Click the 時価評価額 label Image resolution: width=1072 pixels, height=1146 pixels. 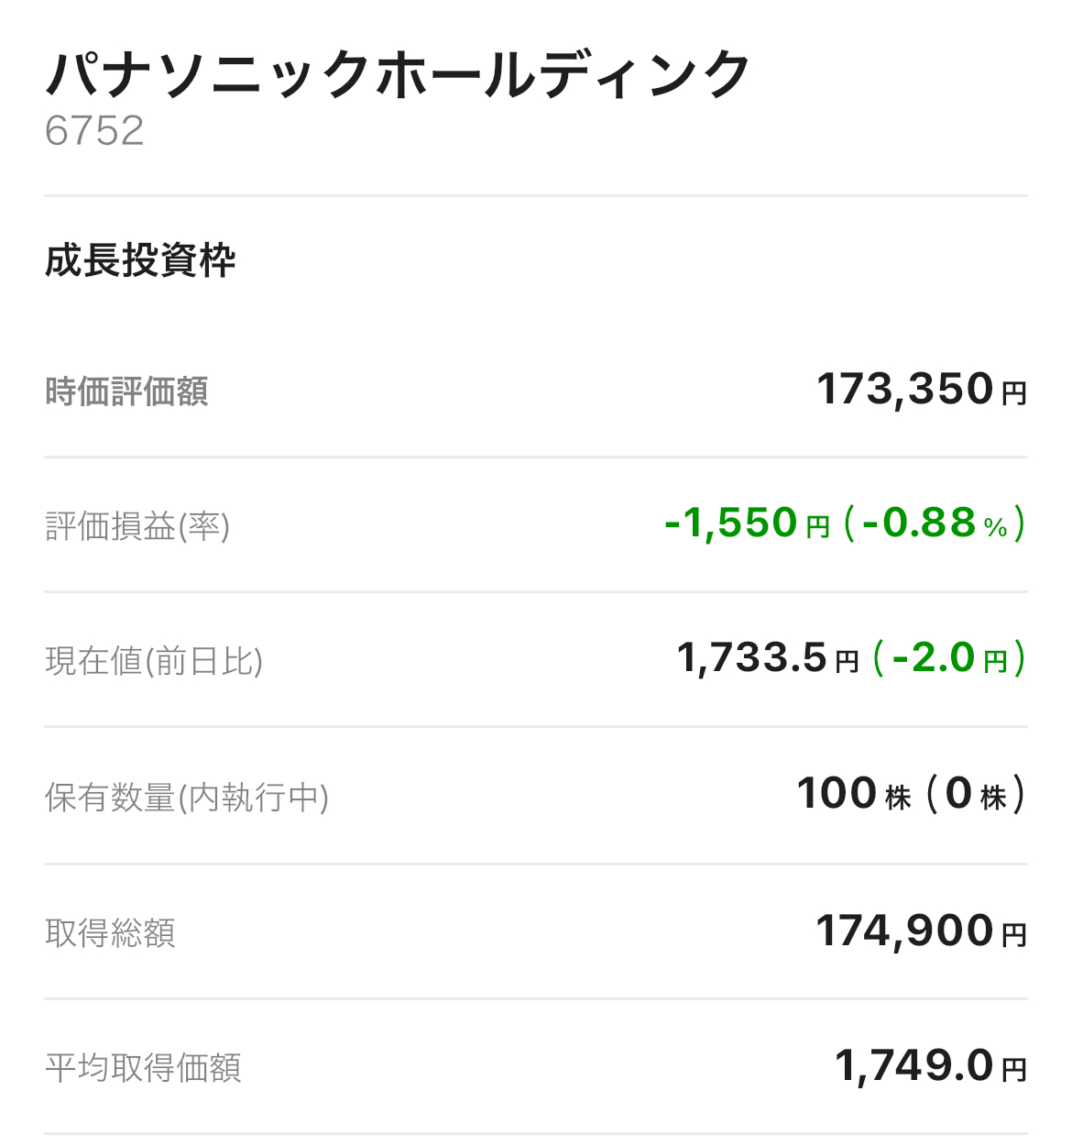(x=127, y=392)
